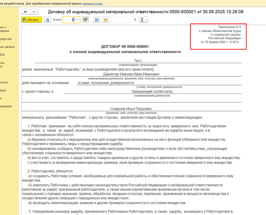This screenshot has width=266, height=215.
Task: Go forward with the right arrow button
Action: (34, 12)
